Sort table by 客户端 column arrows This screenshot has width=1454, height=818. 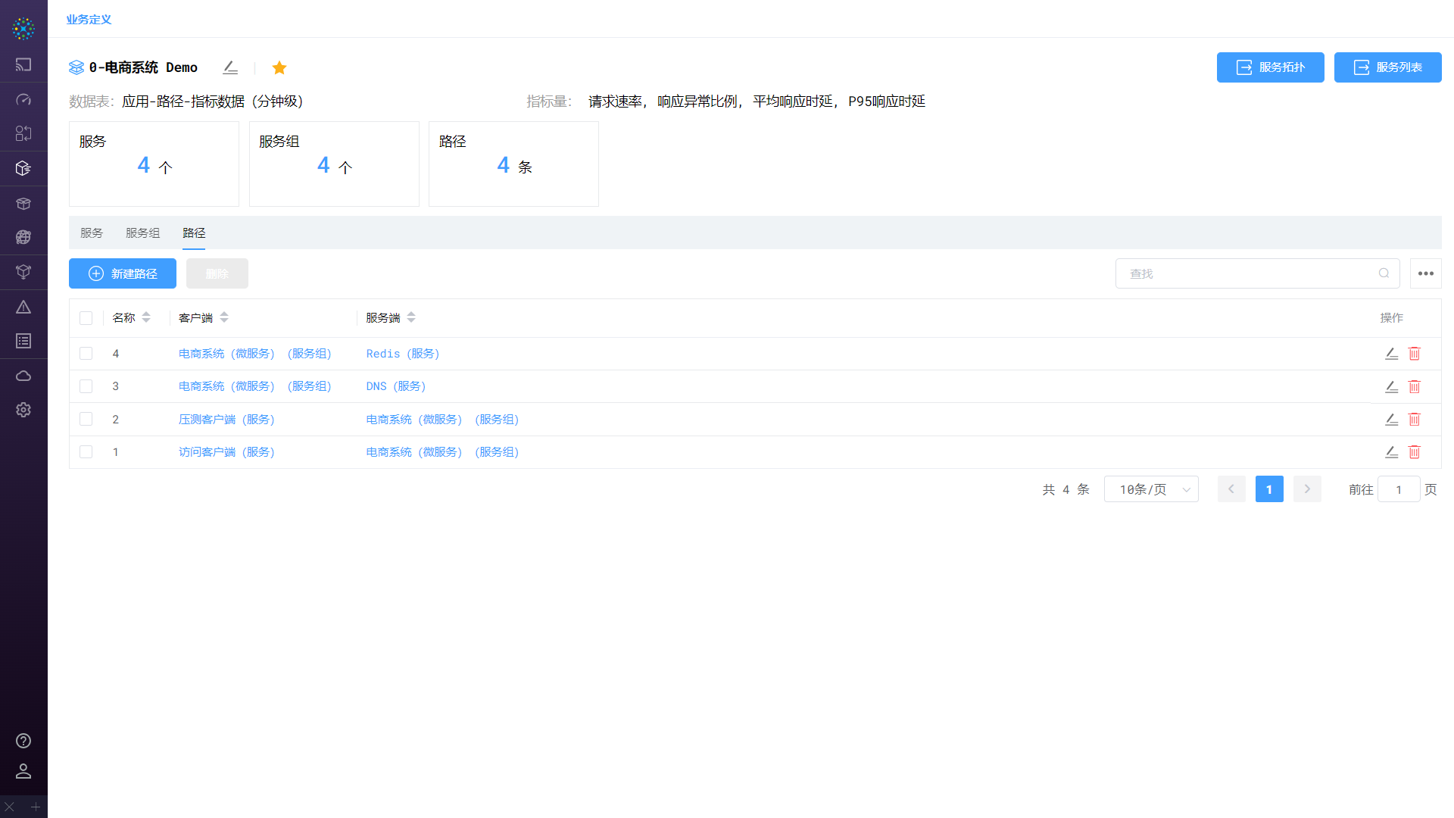[224, 318]
